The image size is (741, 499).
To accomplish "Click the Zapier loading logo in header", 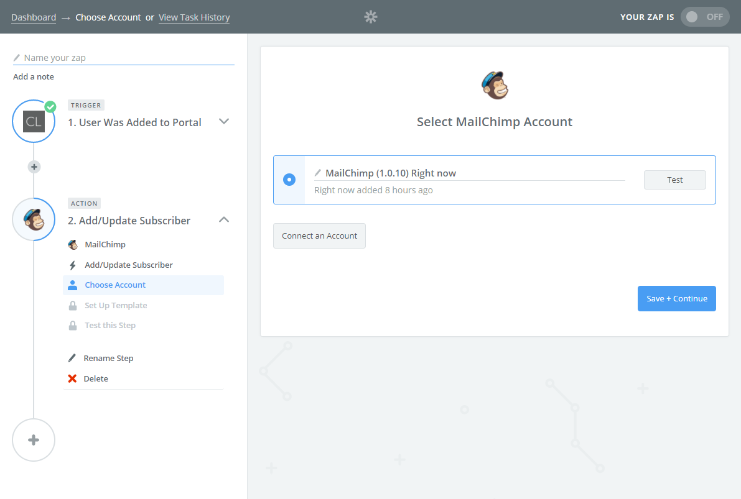I will [371, 17].
